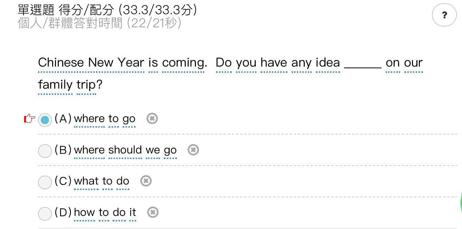Click the answer text 'how to do it'

(105, 212)
